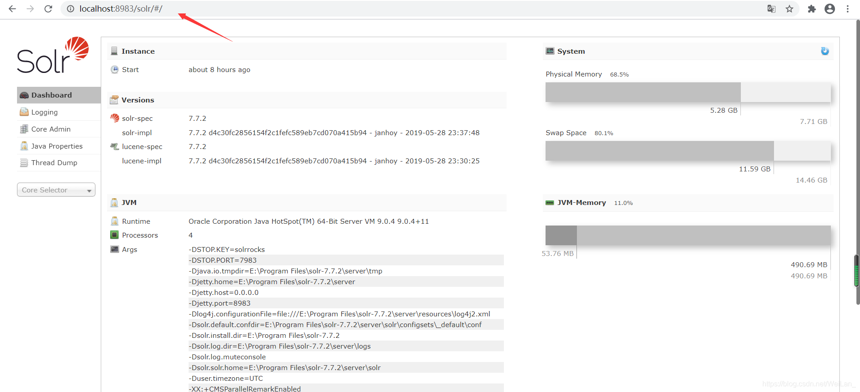The height and width of the screenshot is (392, 860).
Task: Reload the page with the refresh icon
Action: [48, 9]
